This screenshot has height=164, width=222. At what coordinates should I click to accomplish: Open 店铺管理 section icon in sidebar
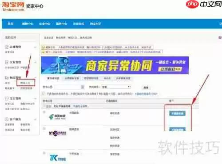tap(7, 47)
